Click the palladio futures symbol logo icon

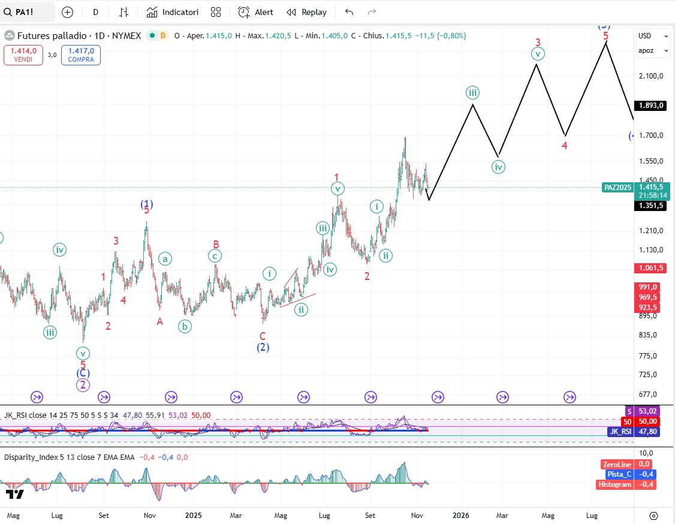tap(10, 36)
